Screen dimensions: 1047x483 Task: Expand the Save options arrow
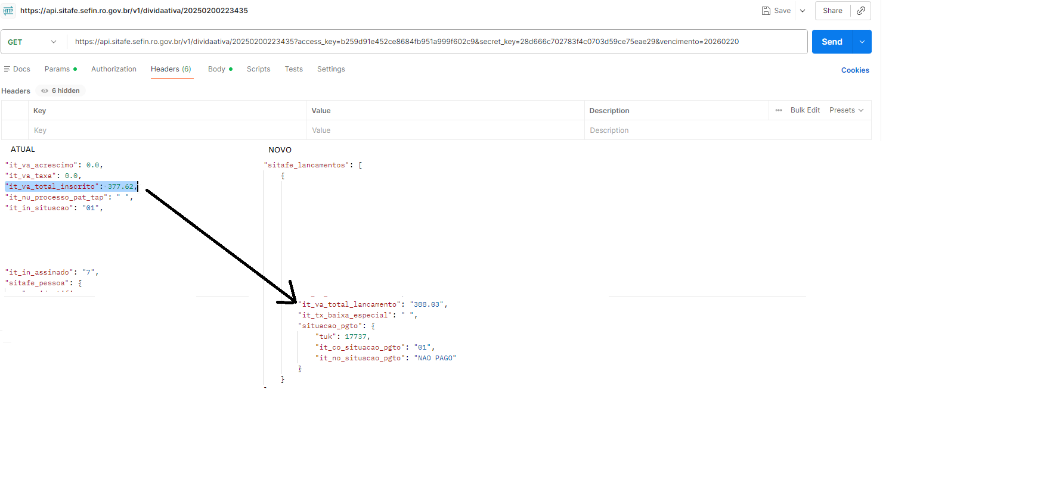pos(803,11)
